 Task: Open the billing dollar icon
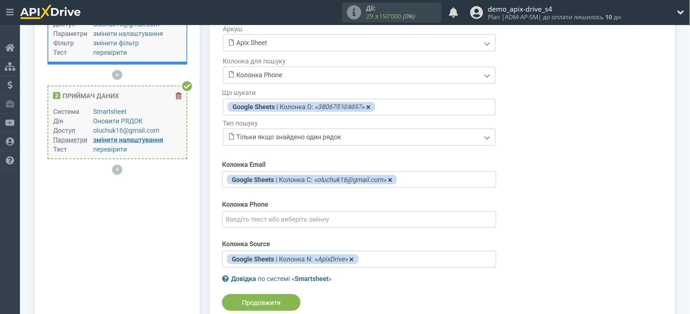coord(10,85)
